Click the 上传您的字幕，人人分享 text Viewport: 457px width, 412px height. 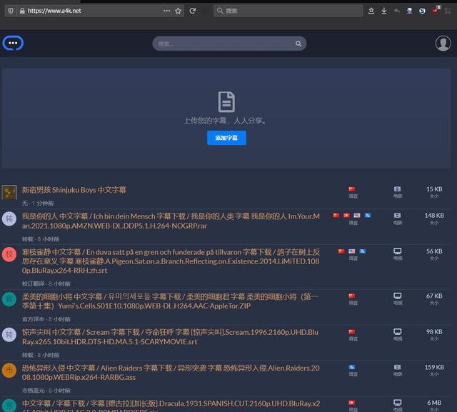tap(225, 121)
